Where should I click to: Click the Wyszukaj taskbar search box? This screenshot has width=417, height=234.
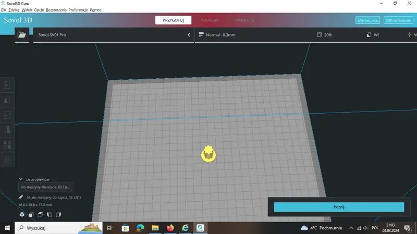click(58, 228)
